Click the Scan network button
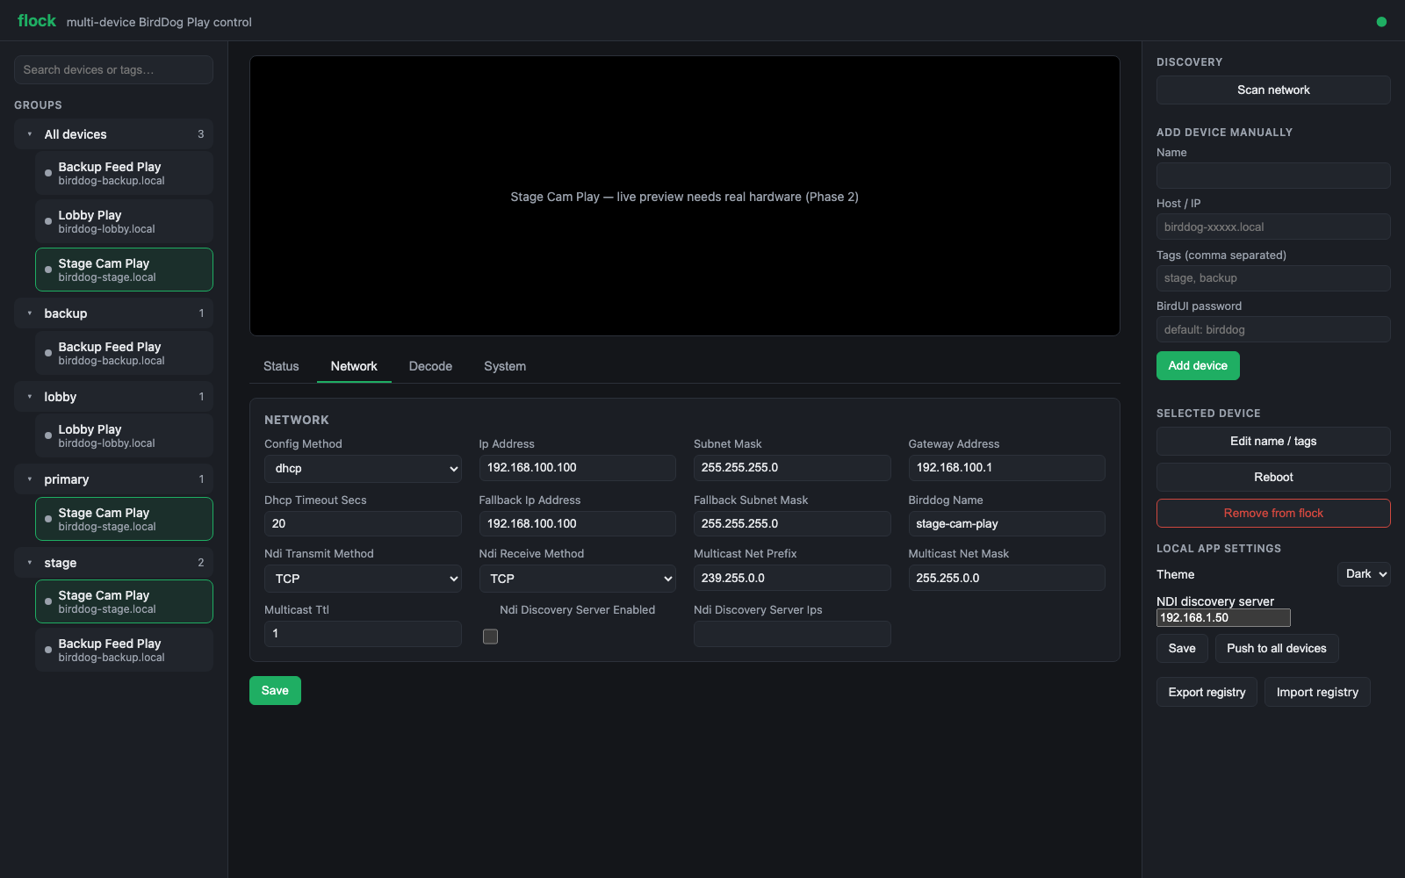Image resolution: width=1405 pixels, height=878 pixels. [x=1273, y=90]
